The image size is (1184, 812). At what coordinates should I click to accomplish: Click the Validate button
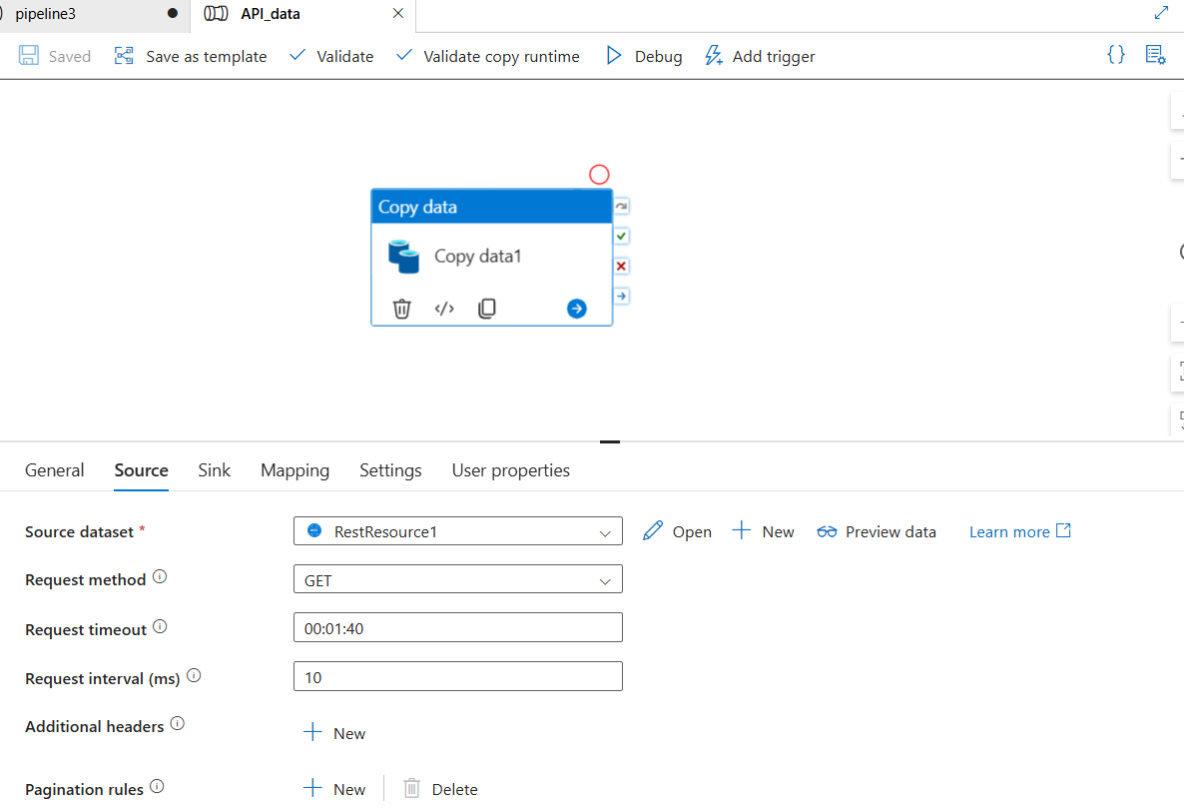click(x=331, y=56)
